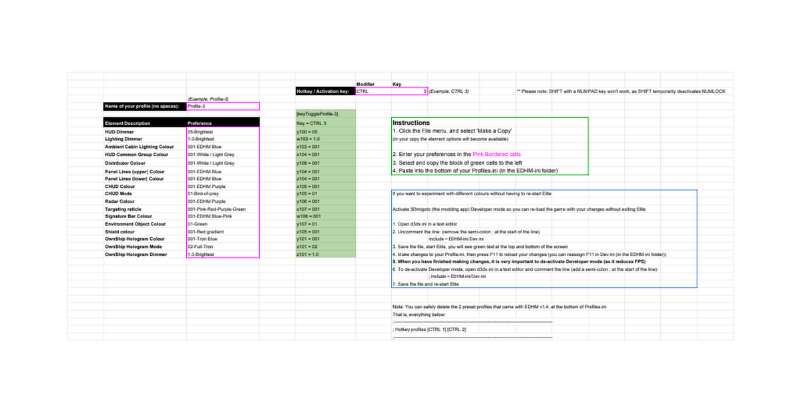
Task: Select the SHIFT with NUMPAD key note
Action: (621, 91)
